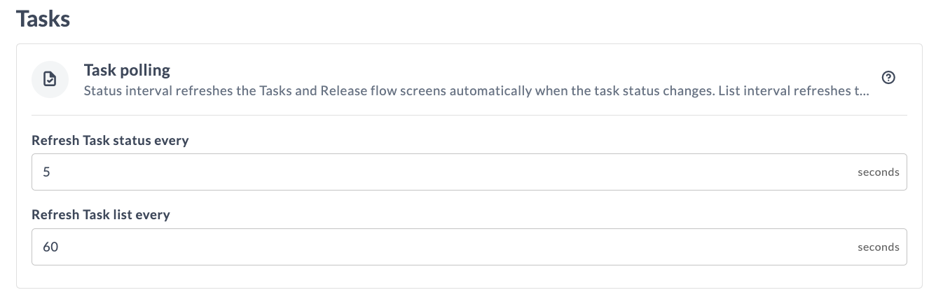Click the Tasks section heading
Image resolution: width=943 pixels, height=304 pixels.
tap(43, 18)
